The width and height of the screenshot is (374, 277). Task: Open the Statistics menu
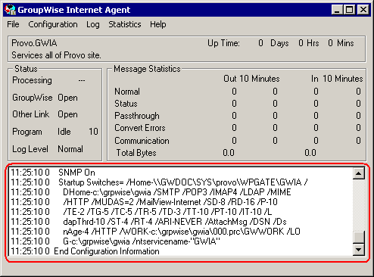125,24
